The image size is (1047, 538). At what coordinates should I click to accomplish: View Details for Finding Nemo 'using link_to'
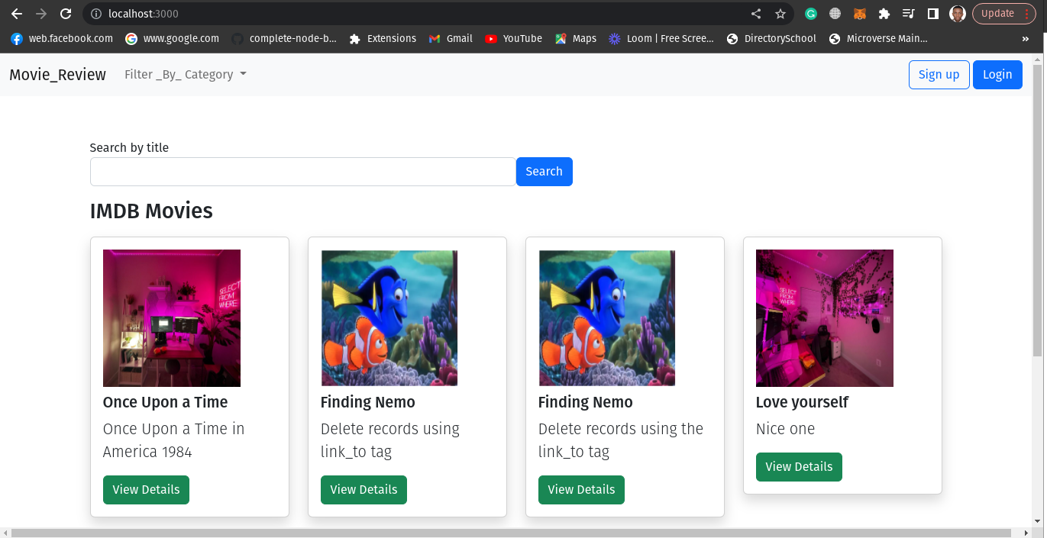[x=364, y=490]
